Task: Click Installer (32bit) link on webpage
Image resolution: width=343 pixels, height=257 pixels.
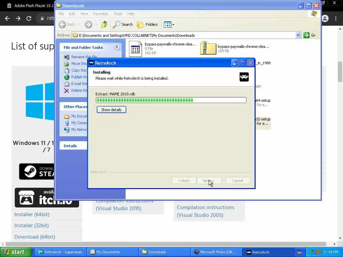Action: [x=31, y=225]
